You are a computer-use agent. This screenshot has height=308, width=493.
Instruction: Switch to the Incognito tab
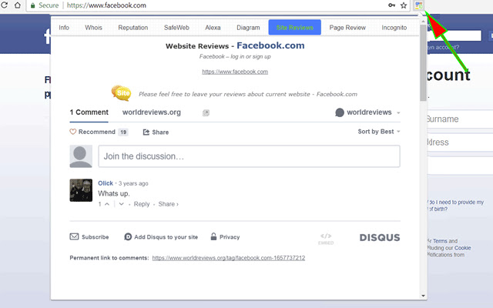[394, 28]
